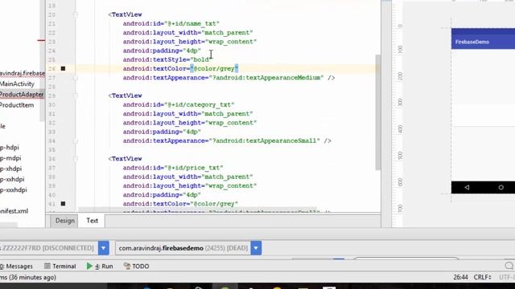Image resolution: width=515 pixels, height=289 pixels.
Task: Click the editor horizontal scrollbar
Action: tap(198, 210)
